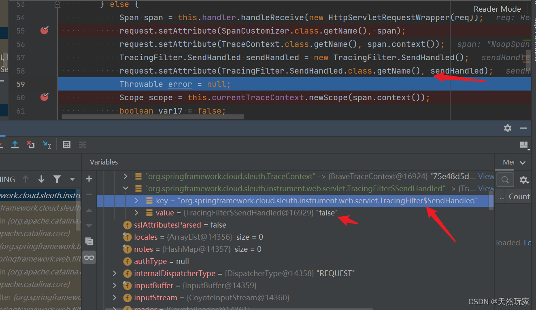Add a new watch with plus icon
This screenshot has height=310, width=536.
click(89, 179)
